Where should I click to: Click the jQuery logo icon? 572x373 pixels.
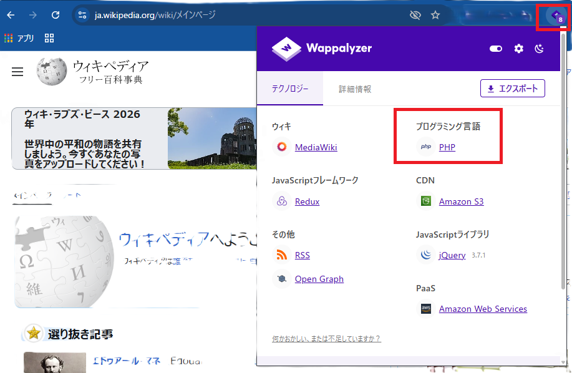[425, 255]
